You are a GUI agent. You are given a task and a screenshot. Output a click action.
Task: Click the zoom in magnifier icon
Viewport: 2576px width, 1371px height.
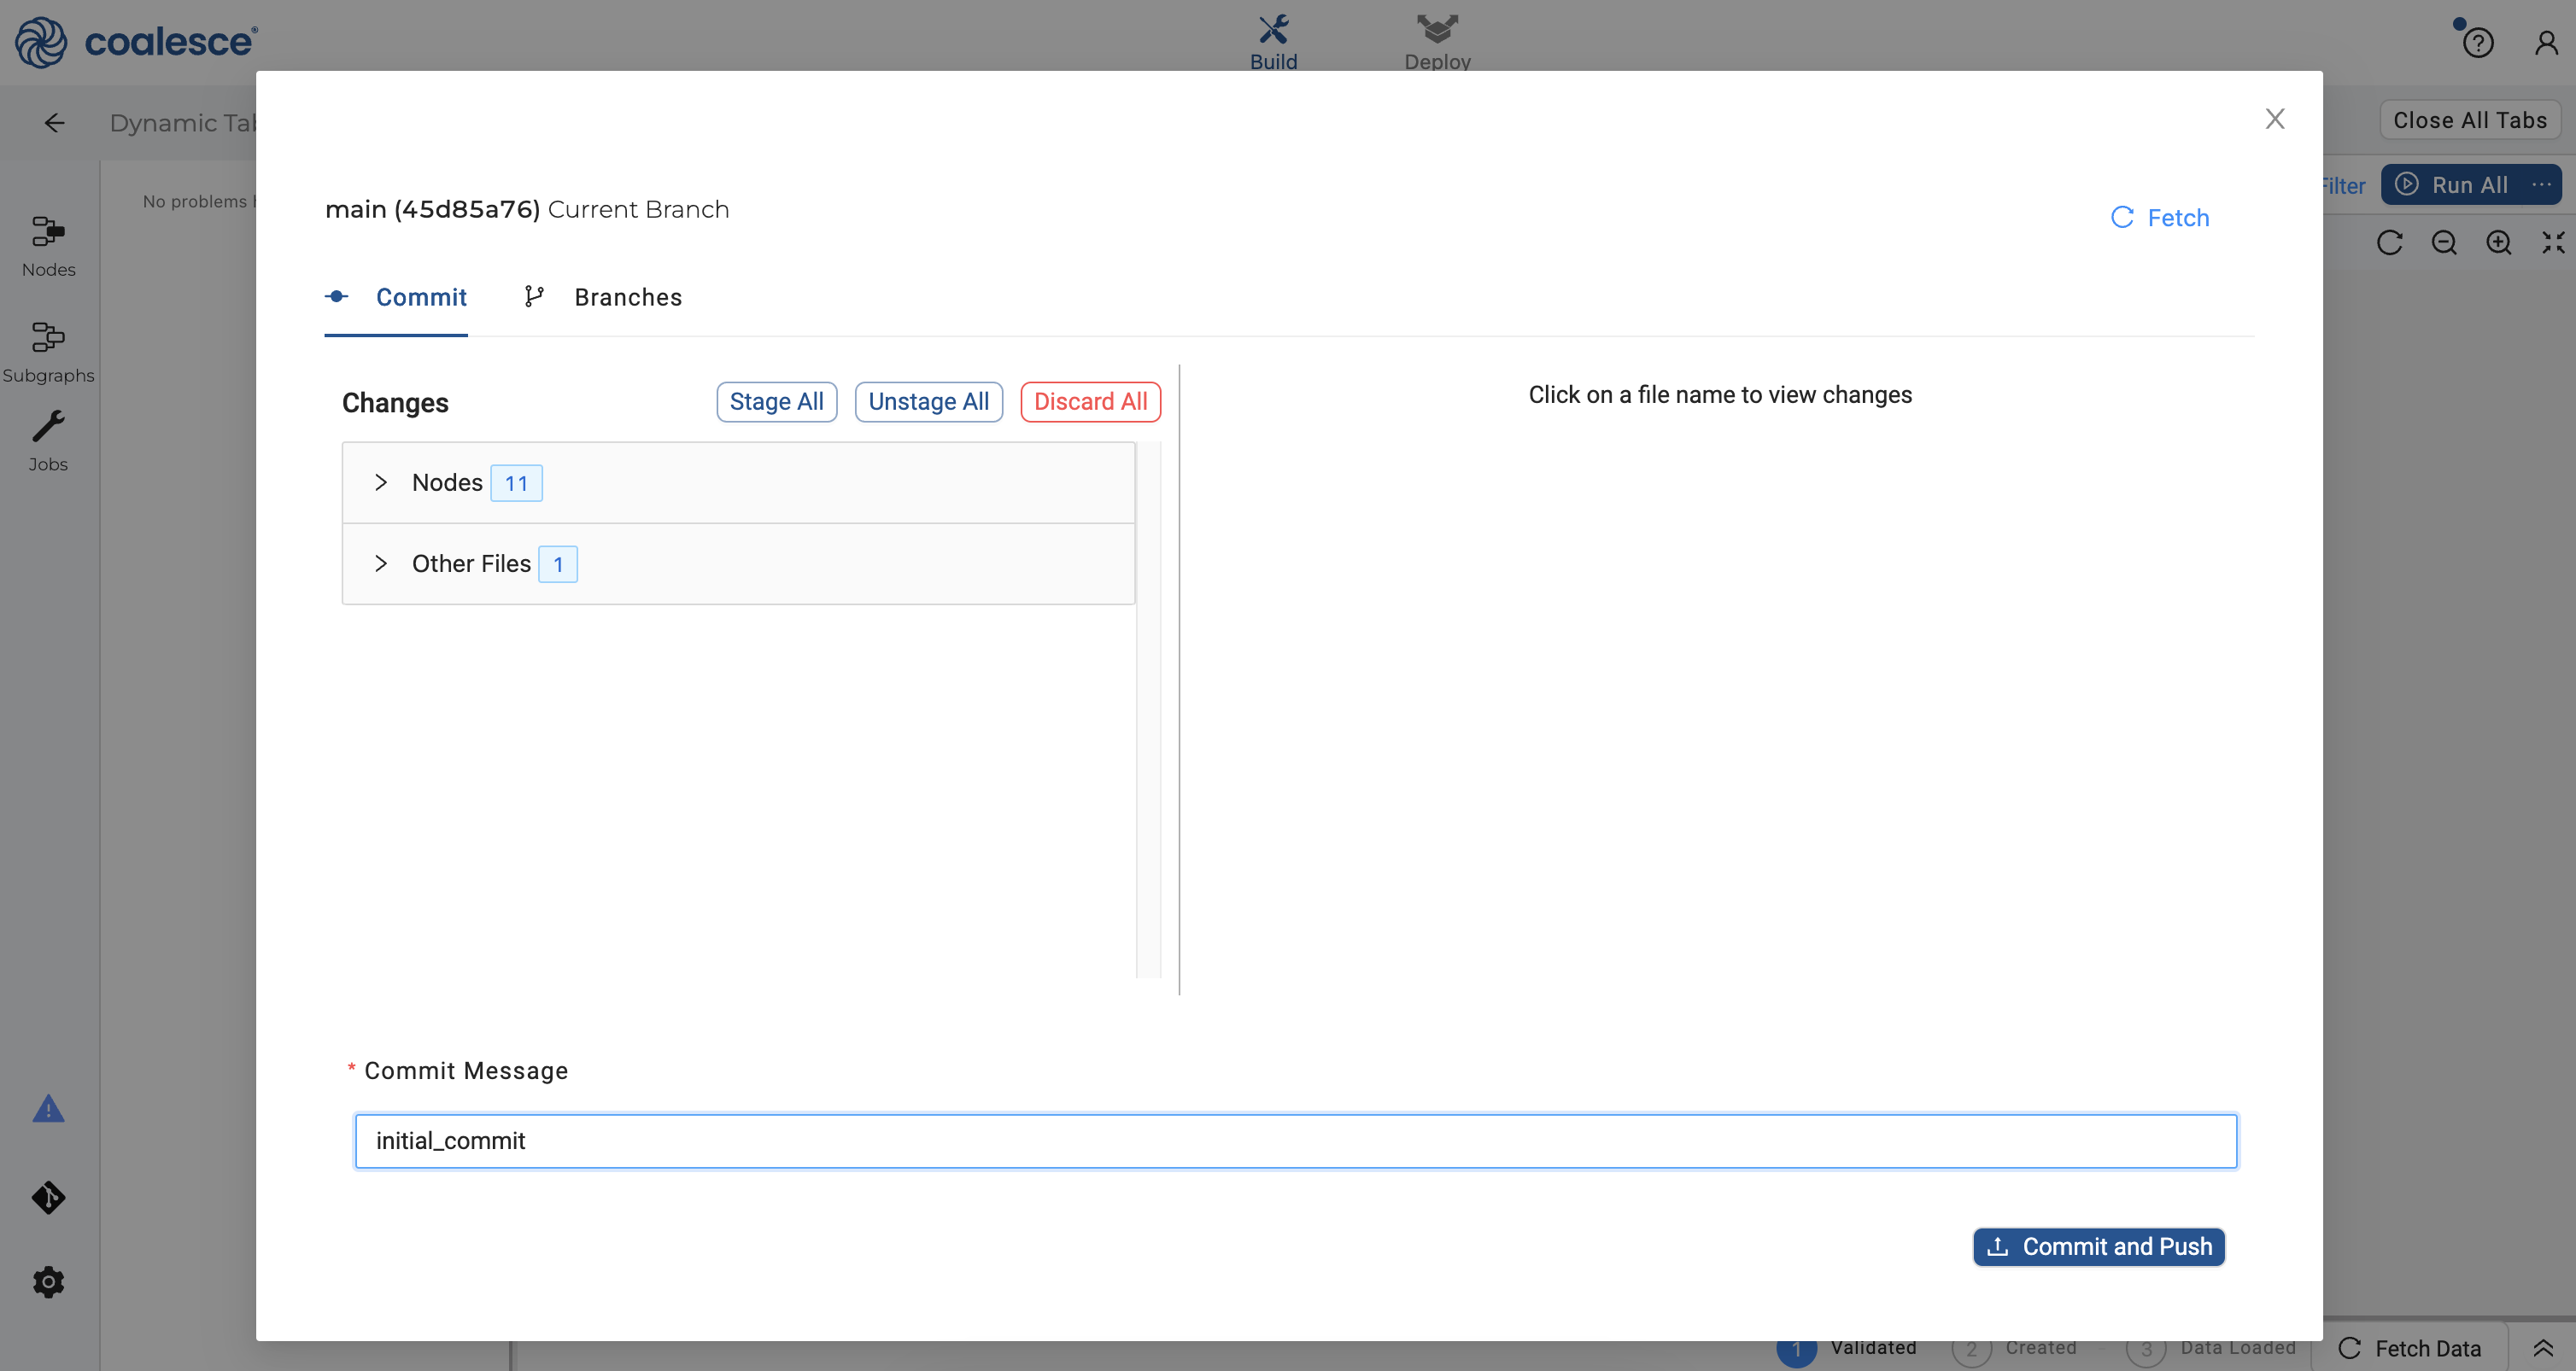(2498, 242)
